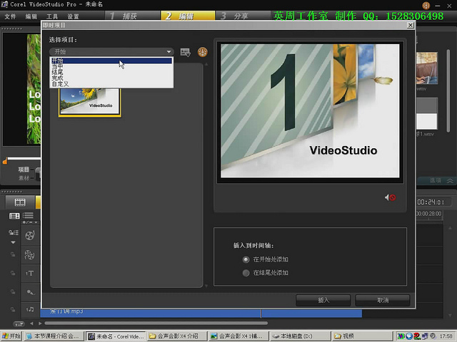Close the 即时项目 dialog
This screenshot has height=342, width=457.
[411, 26]
